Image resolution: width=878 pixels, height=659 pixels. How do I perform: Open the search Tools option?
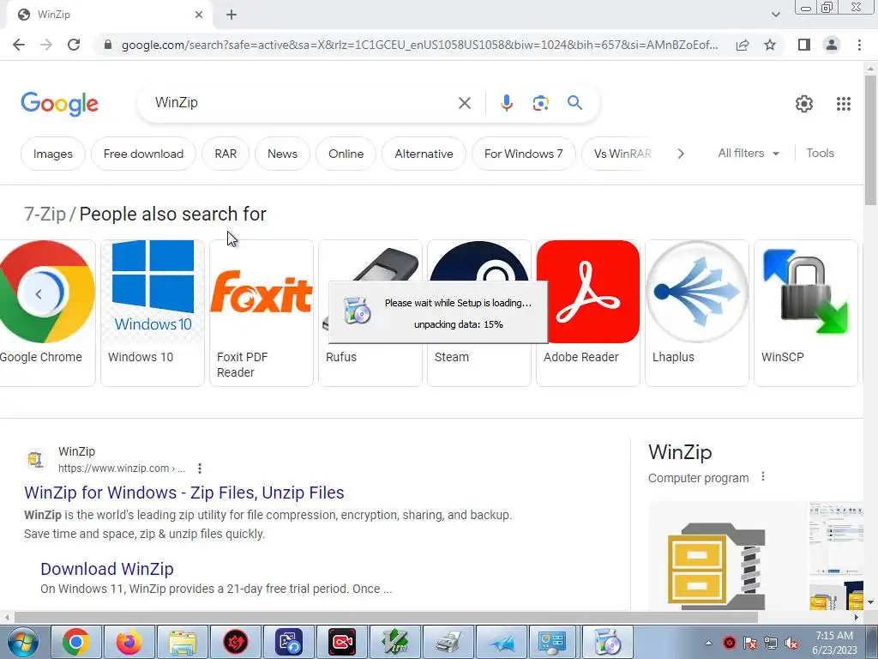pos(820,153)
